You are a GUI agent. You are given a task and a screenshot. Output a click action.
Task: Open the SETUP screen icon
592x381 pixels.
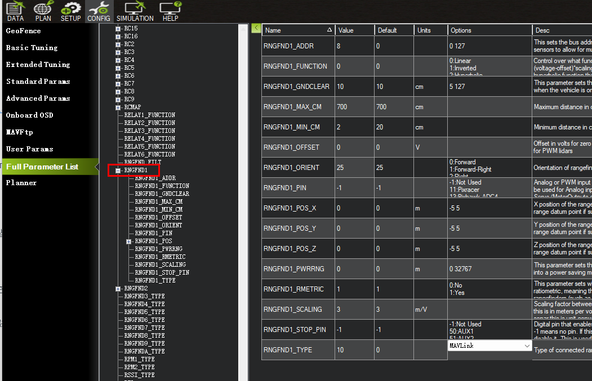(x=71, y=11)
